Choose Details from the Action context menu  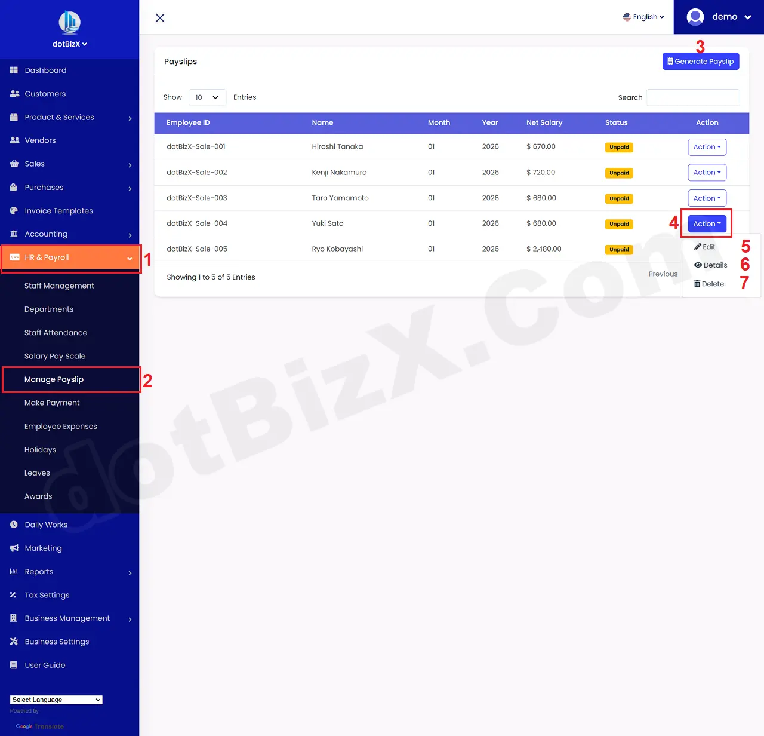pyautogui.click(x=710, y=265)
